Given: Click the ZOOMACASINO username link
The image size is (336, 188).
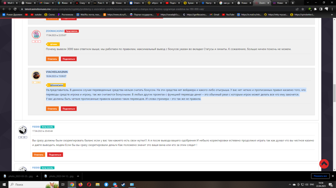Looking at the screenshot, I should click(55, 31).
